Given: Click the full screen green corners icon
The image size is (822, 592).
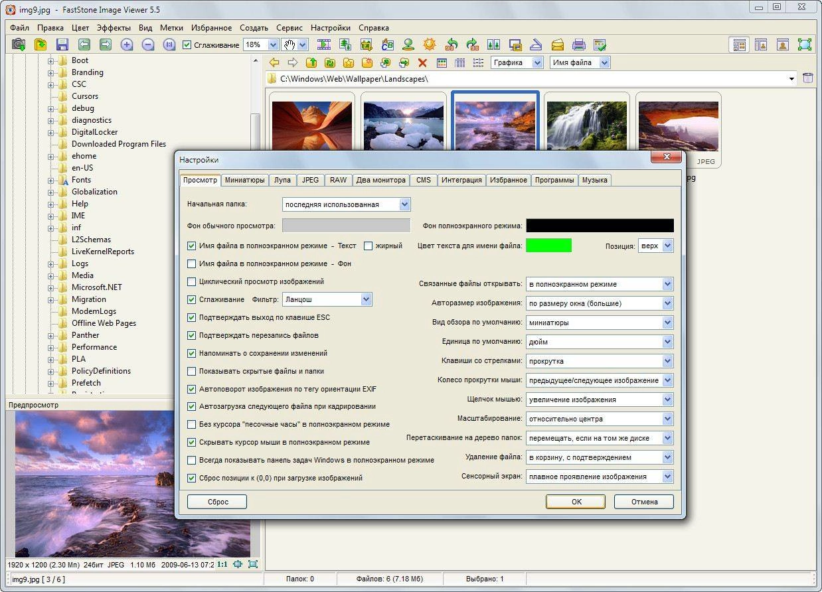Looking at the screenshot, I should pos(805,44).
